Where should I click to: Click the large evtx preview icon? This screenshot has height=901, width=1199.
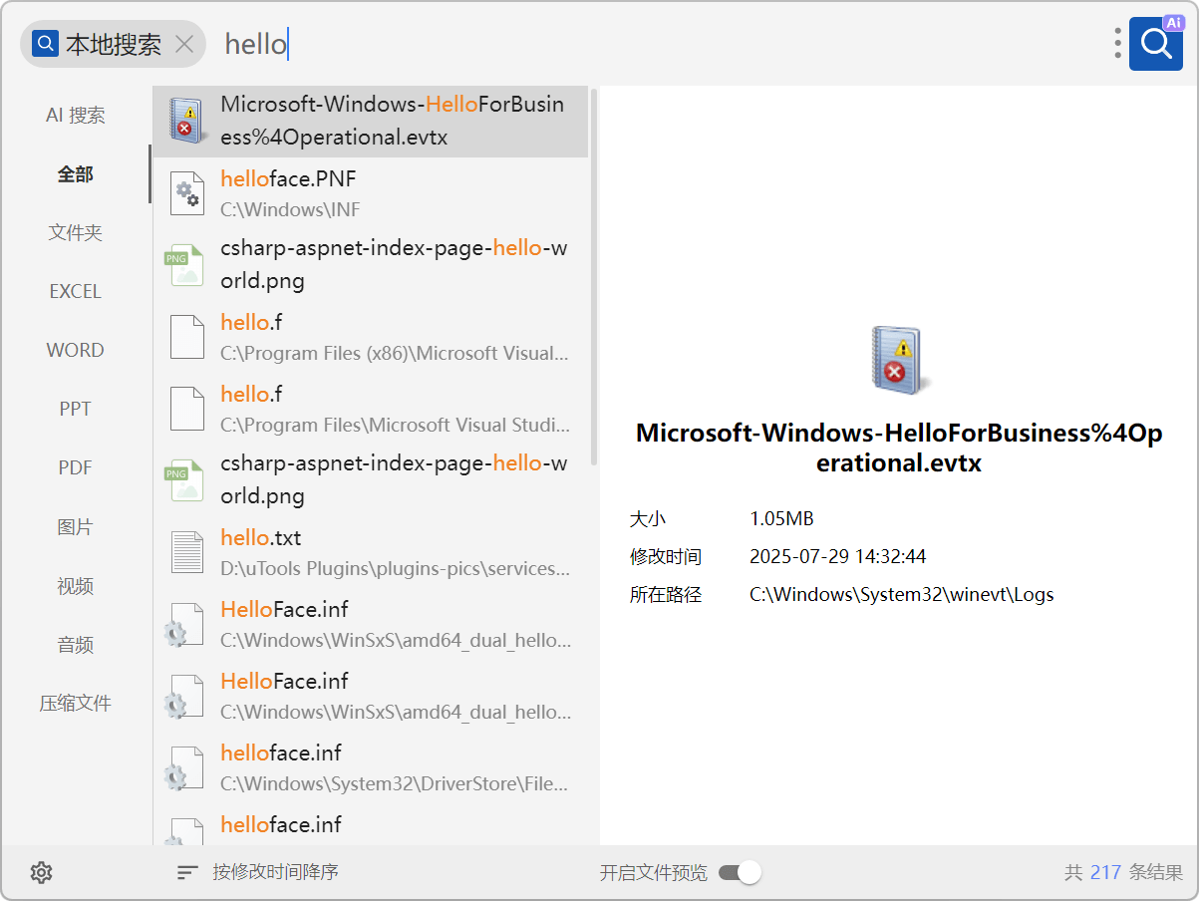tap(899, 360)
